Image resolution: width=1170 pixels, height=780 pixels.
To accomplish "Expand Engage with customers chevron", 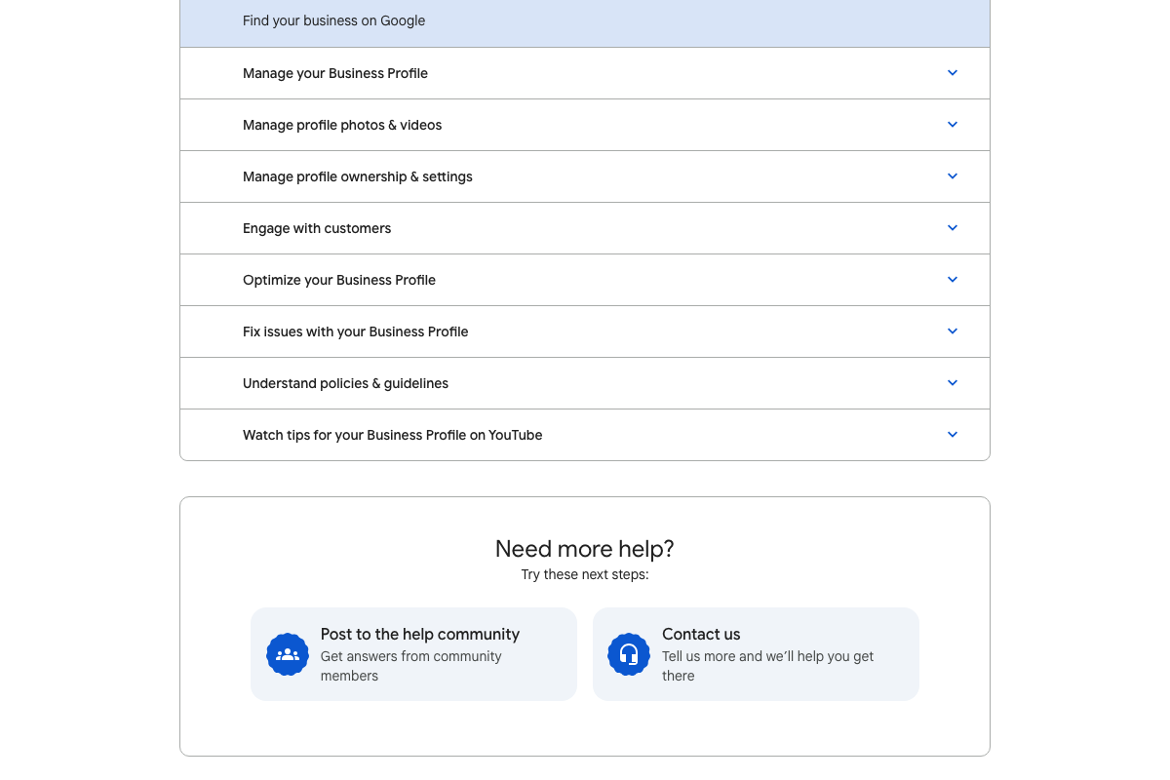I will [x=953, y=228].
